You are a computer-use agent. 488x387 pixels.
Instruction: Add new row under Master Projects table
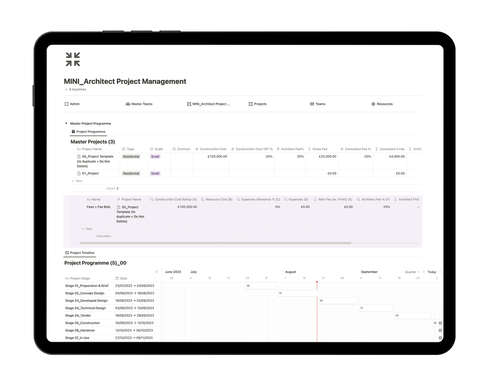pos(77,181)
